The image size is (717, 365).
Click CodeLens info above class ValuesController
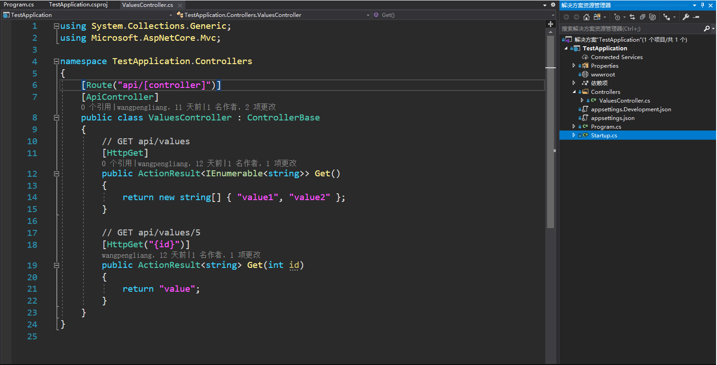coord(179,107)
